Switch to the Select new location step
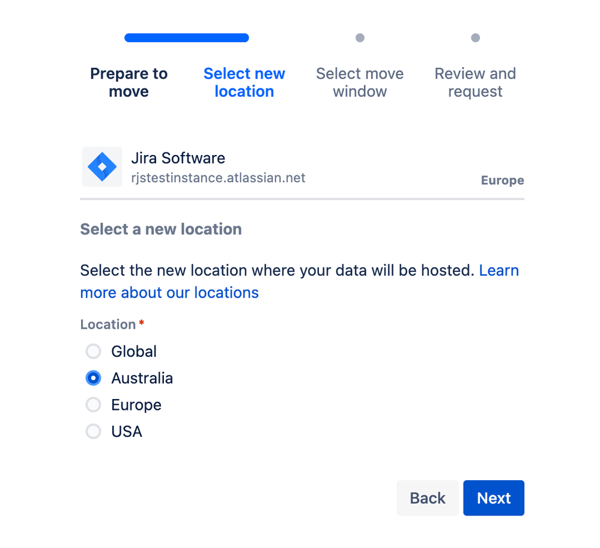600x548 pixels. [244, 82]
